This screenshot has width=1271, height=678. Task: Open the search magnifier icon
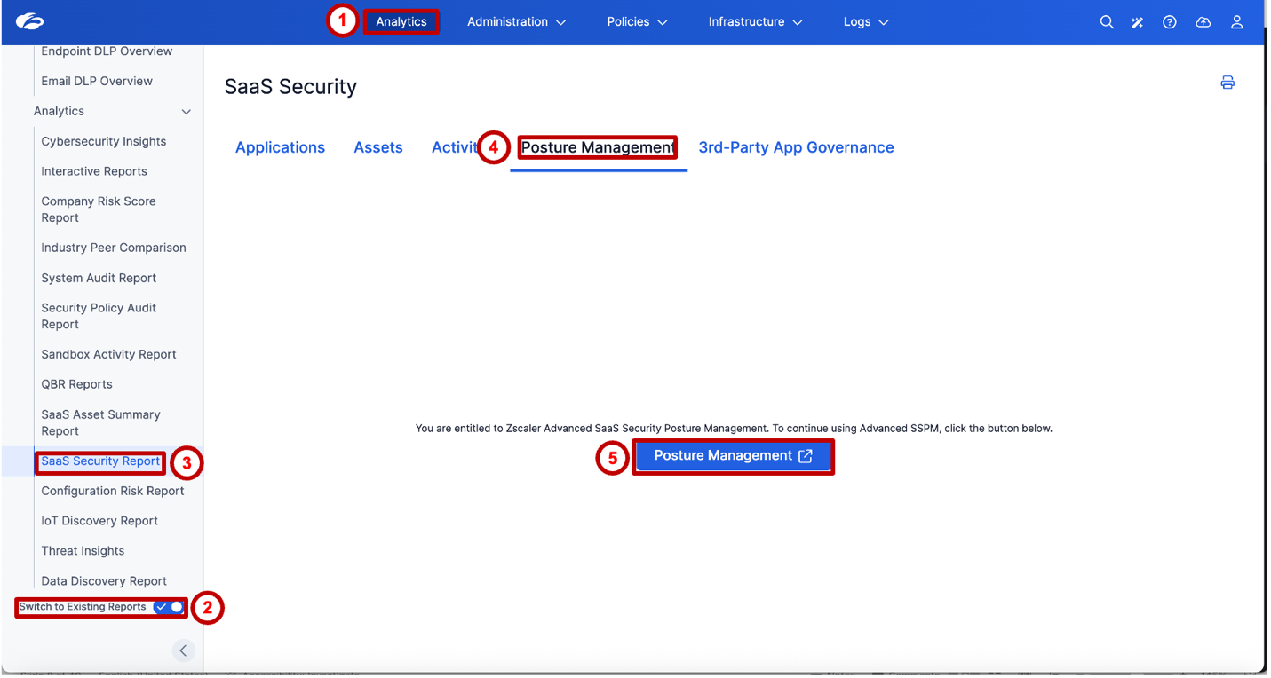tap(1107, 22)
